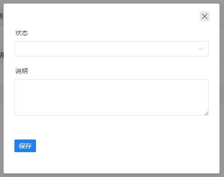Image resolution: width=224 pixels, height=177 pixels.
Task: Click blank space below the 说明 box
Action: pyautogui.click(x=112, y=127)
